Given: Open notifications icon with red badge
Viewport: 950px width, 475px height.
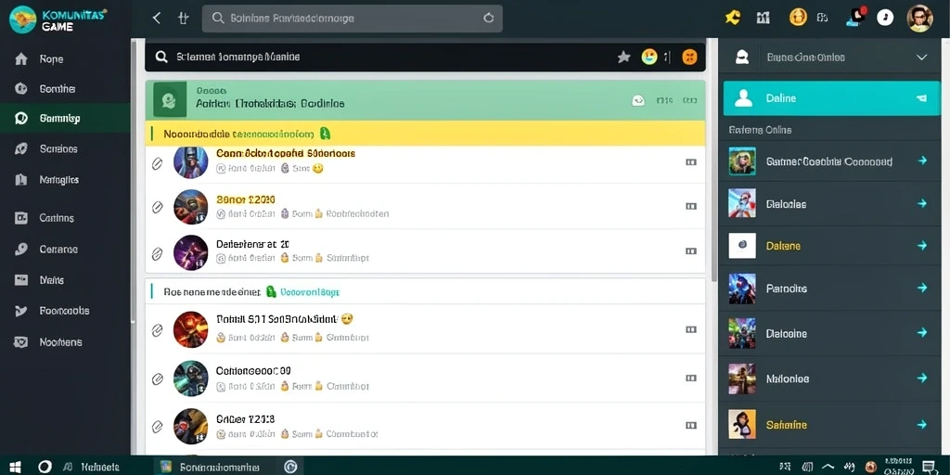Looking at the screenshot, I should pyautogui.click(x=857, y=17).
